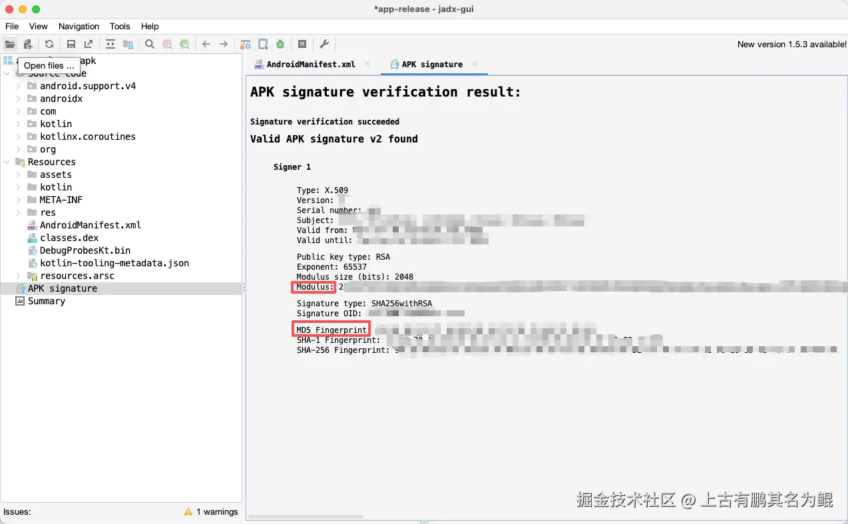Click the horizontal scrollbar under the signature view
Viewport: 848px width, 524px height.
306,517
